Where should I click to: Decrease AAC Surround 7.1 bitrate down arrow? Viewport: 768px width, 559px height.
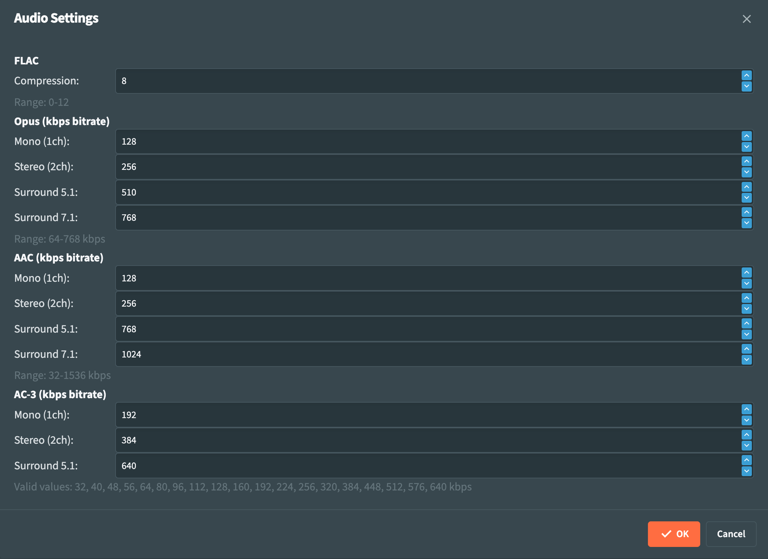(x=746, y=360)
